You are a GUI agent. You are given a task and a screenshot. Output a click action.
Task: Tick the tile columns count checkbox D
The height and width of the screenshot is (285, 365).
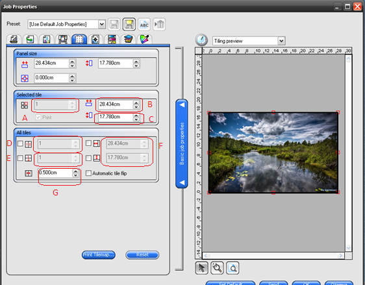click(x=20, y=143)
